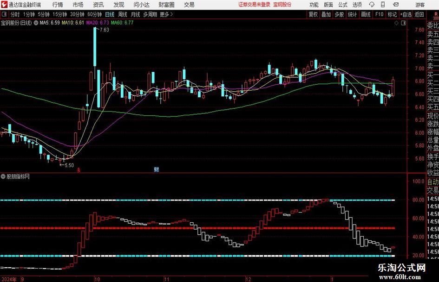Open the 资讯 menu
439x282 pixels.
click(x=98, y=5)
